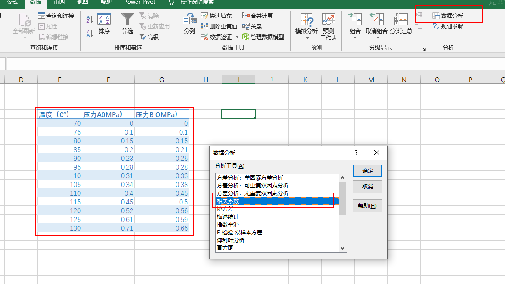The width and height of the screenshot is (505, 284).
Task: Run Flash Fill (快速填充)
Action: click(216, 16)
